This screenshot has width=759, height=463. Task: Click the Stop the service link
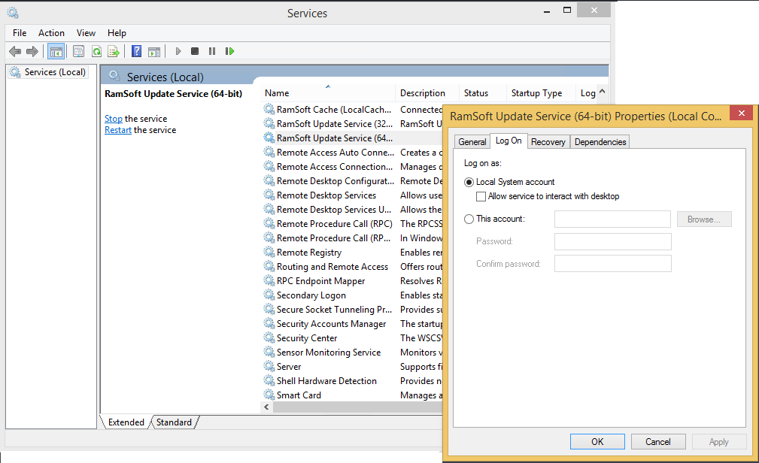114,119
